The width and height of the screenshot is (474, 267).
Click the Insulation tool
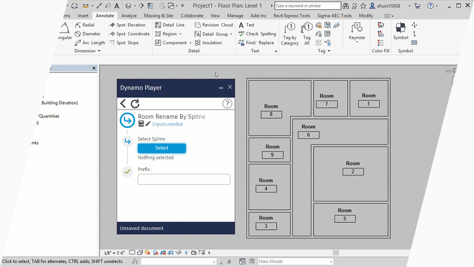(x=208, y=43)
